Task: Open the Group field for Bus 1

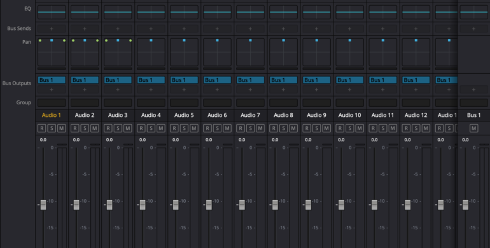Action: (473, 103)
